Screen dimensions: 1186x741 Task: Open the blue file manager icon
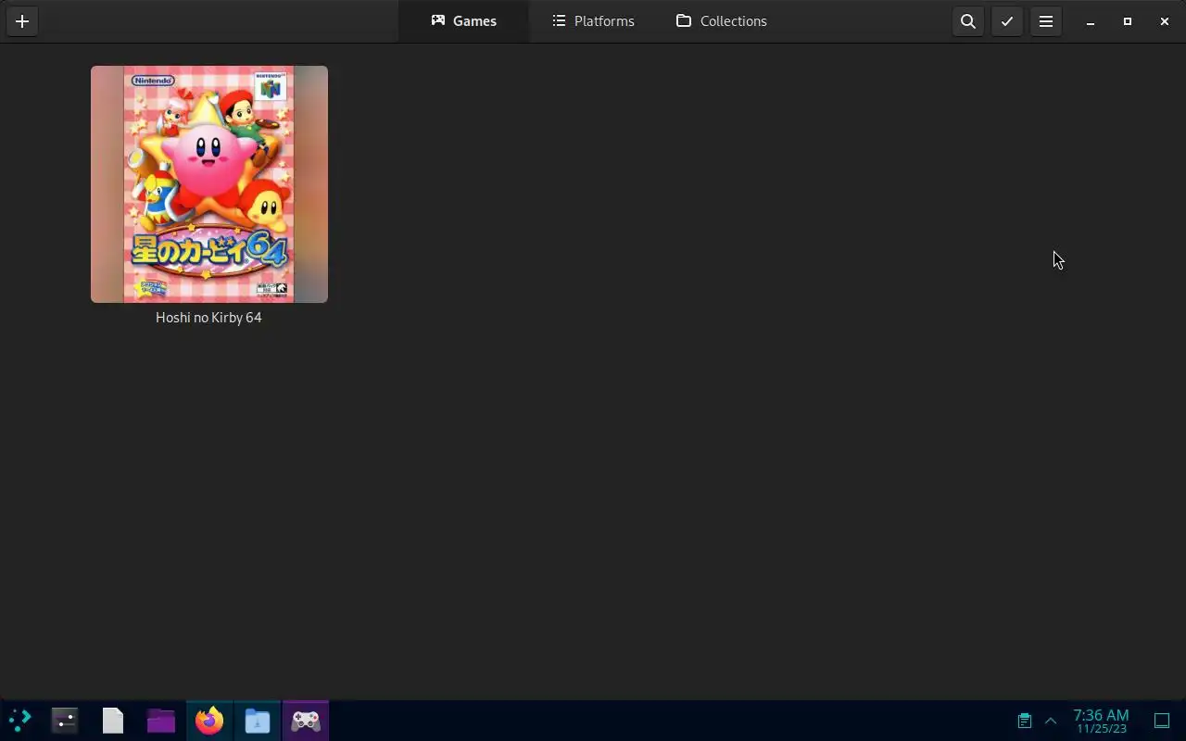[x=258, y=721]
